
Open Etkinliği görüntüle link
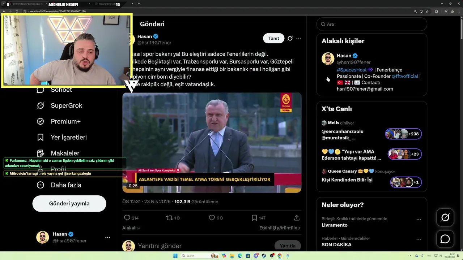coord(280,228)
